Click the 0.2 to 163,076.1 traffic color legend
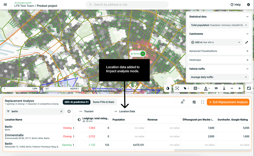The width and height of the screenshot is (254, 156). tap(62, 90)
